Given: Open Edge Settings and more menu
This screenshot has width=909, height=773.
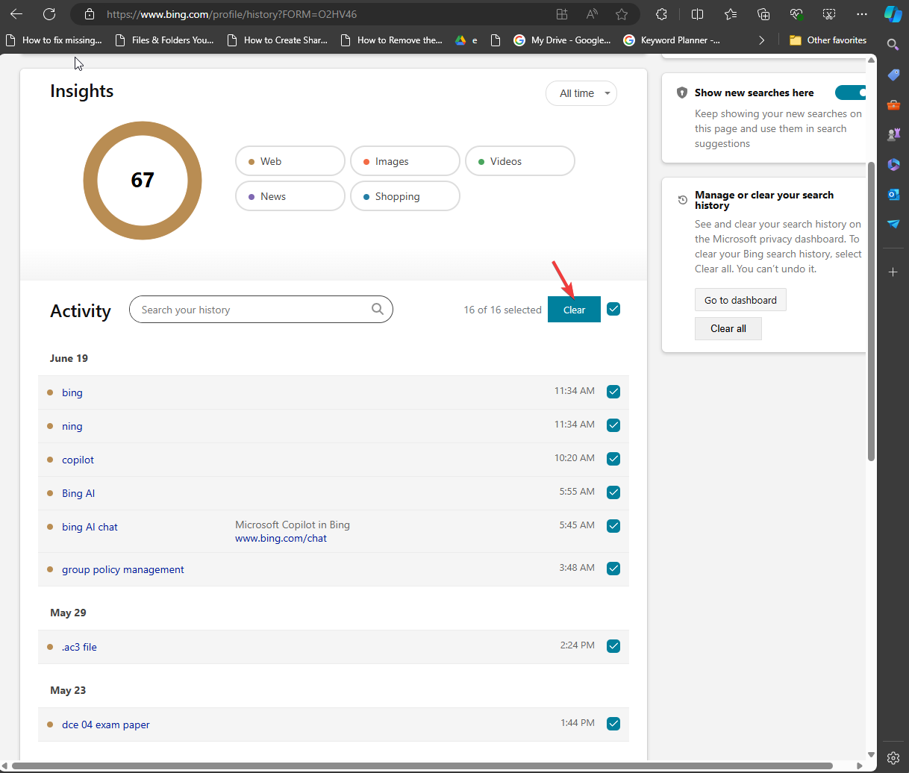Looking at the screenshot, I should [x=862, y=14].
